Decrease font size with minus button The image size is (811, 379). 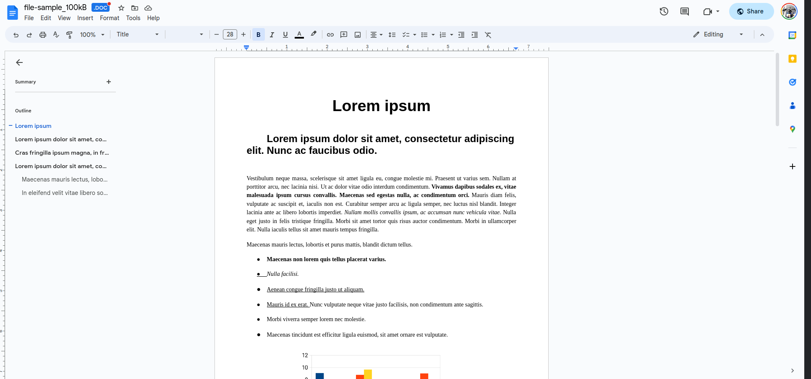[217, 34]
